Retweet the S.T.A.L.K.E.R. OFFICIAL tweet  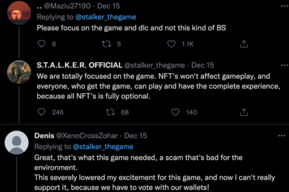coord(111,112)
